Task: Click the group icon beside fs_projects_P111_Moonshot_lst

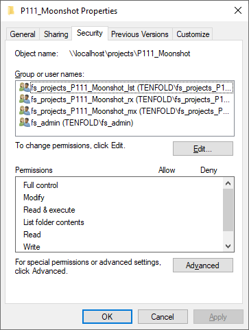Action: (x=25, y=88)
